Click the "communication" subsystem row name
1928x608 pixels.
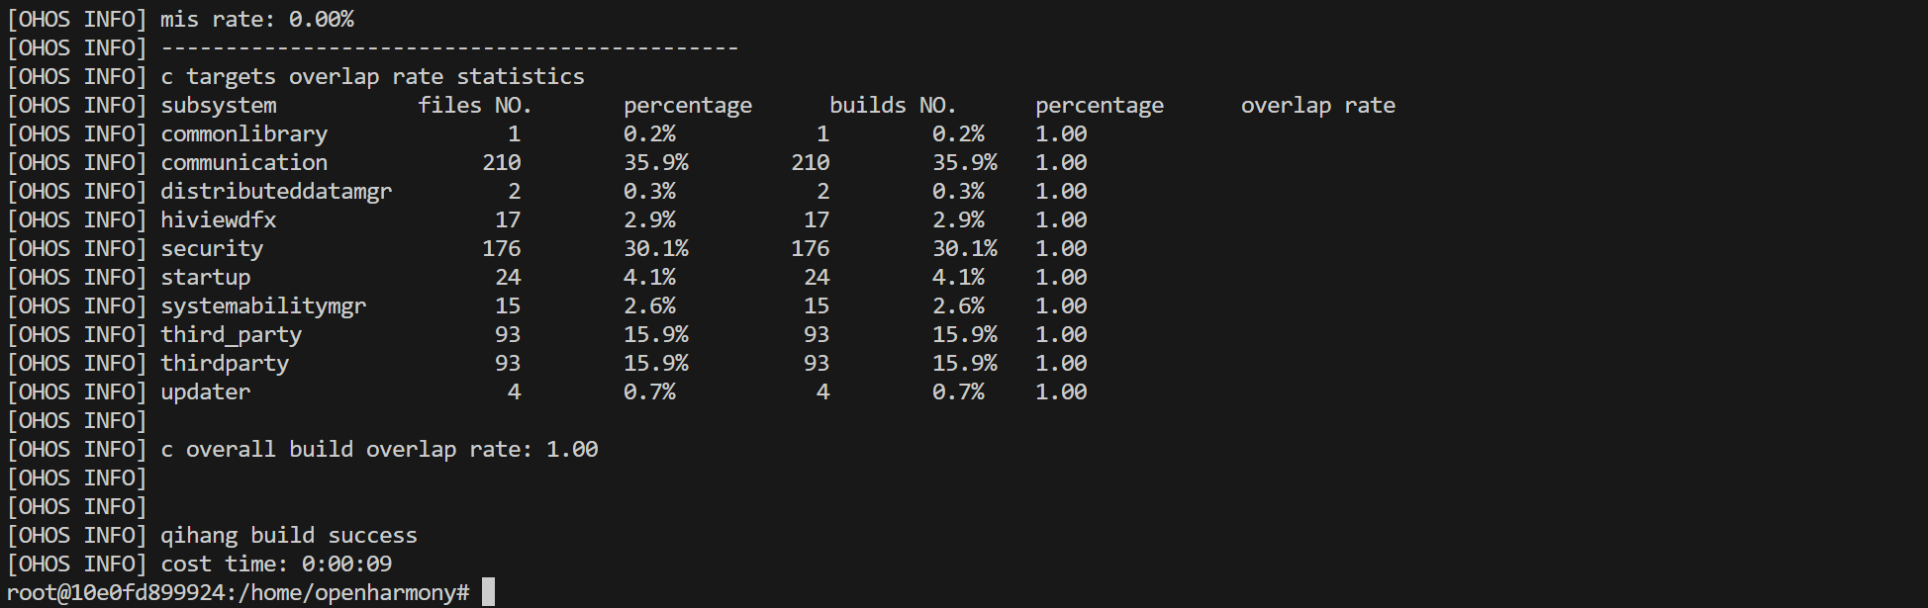pos(243,162)
